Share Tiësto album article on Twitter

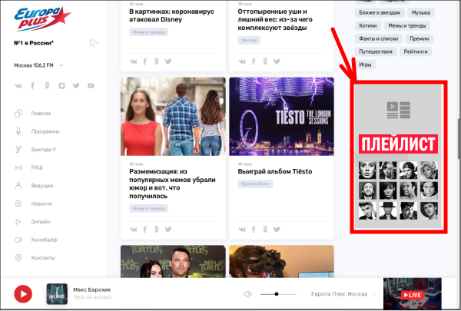coord(277,230)
